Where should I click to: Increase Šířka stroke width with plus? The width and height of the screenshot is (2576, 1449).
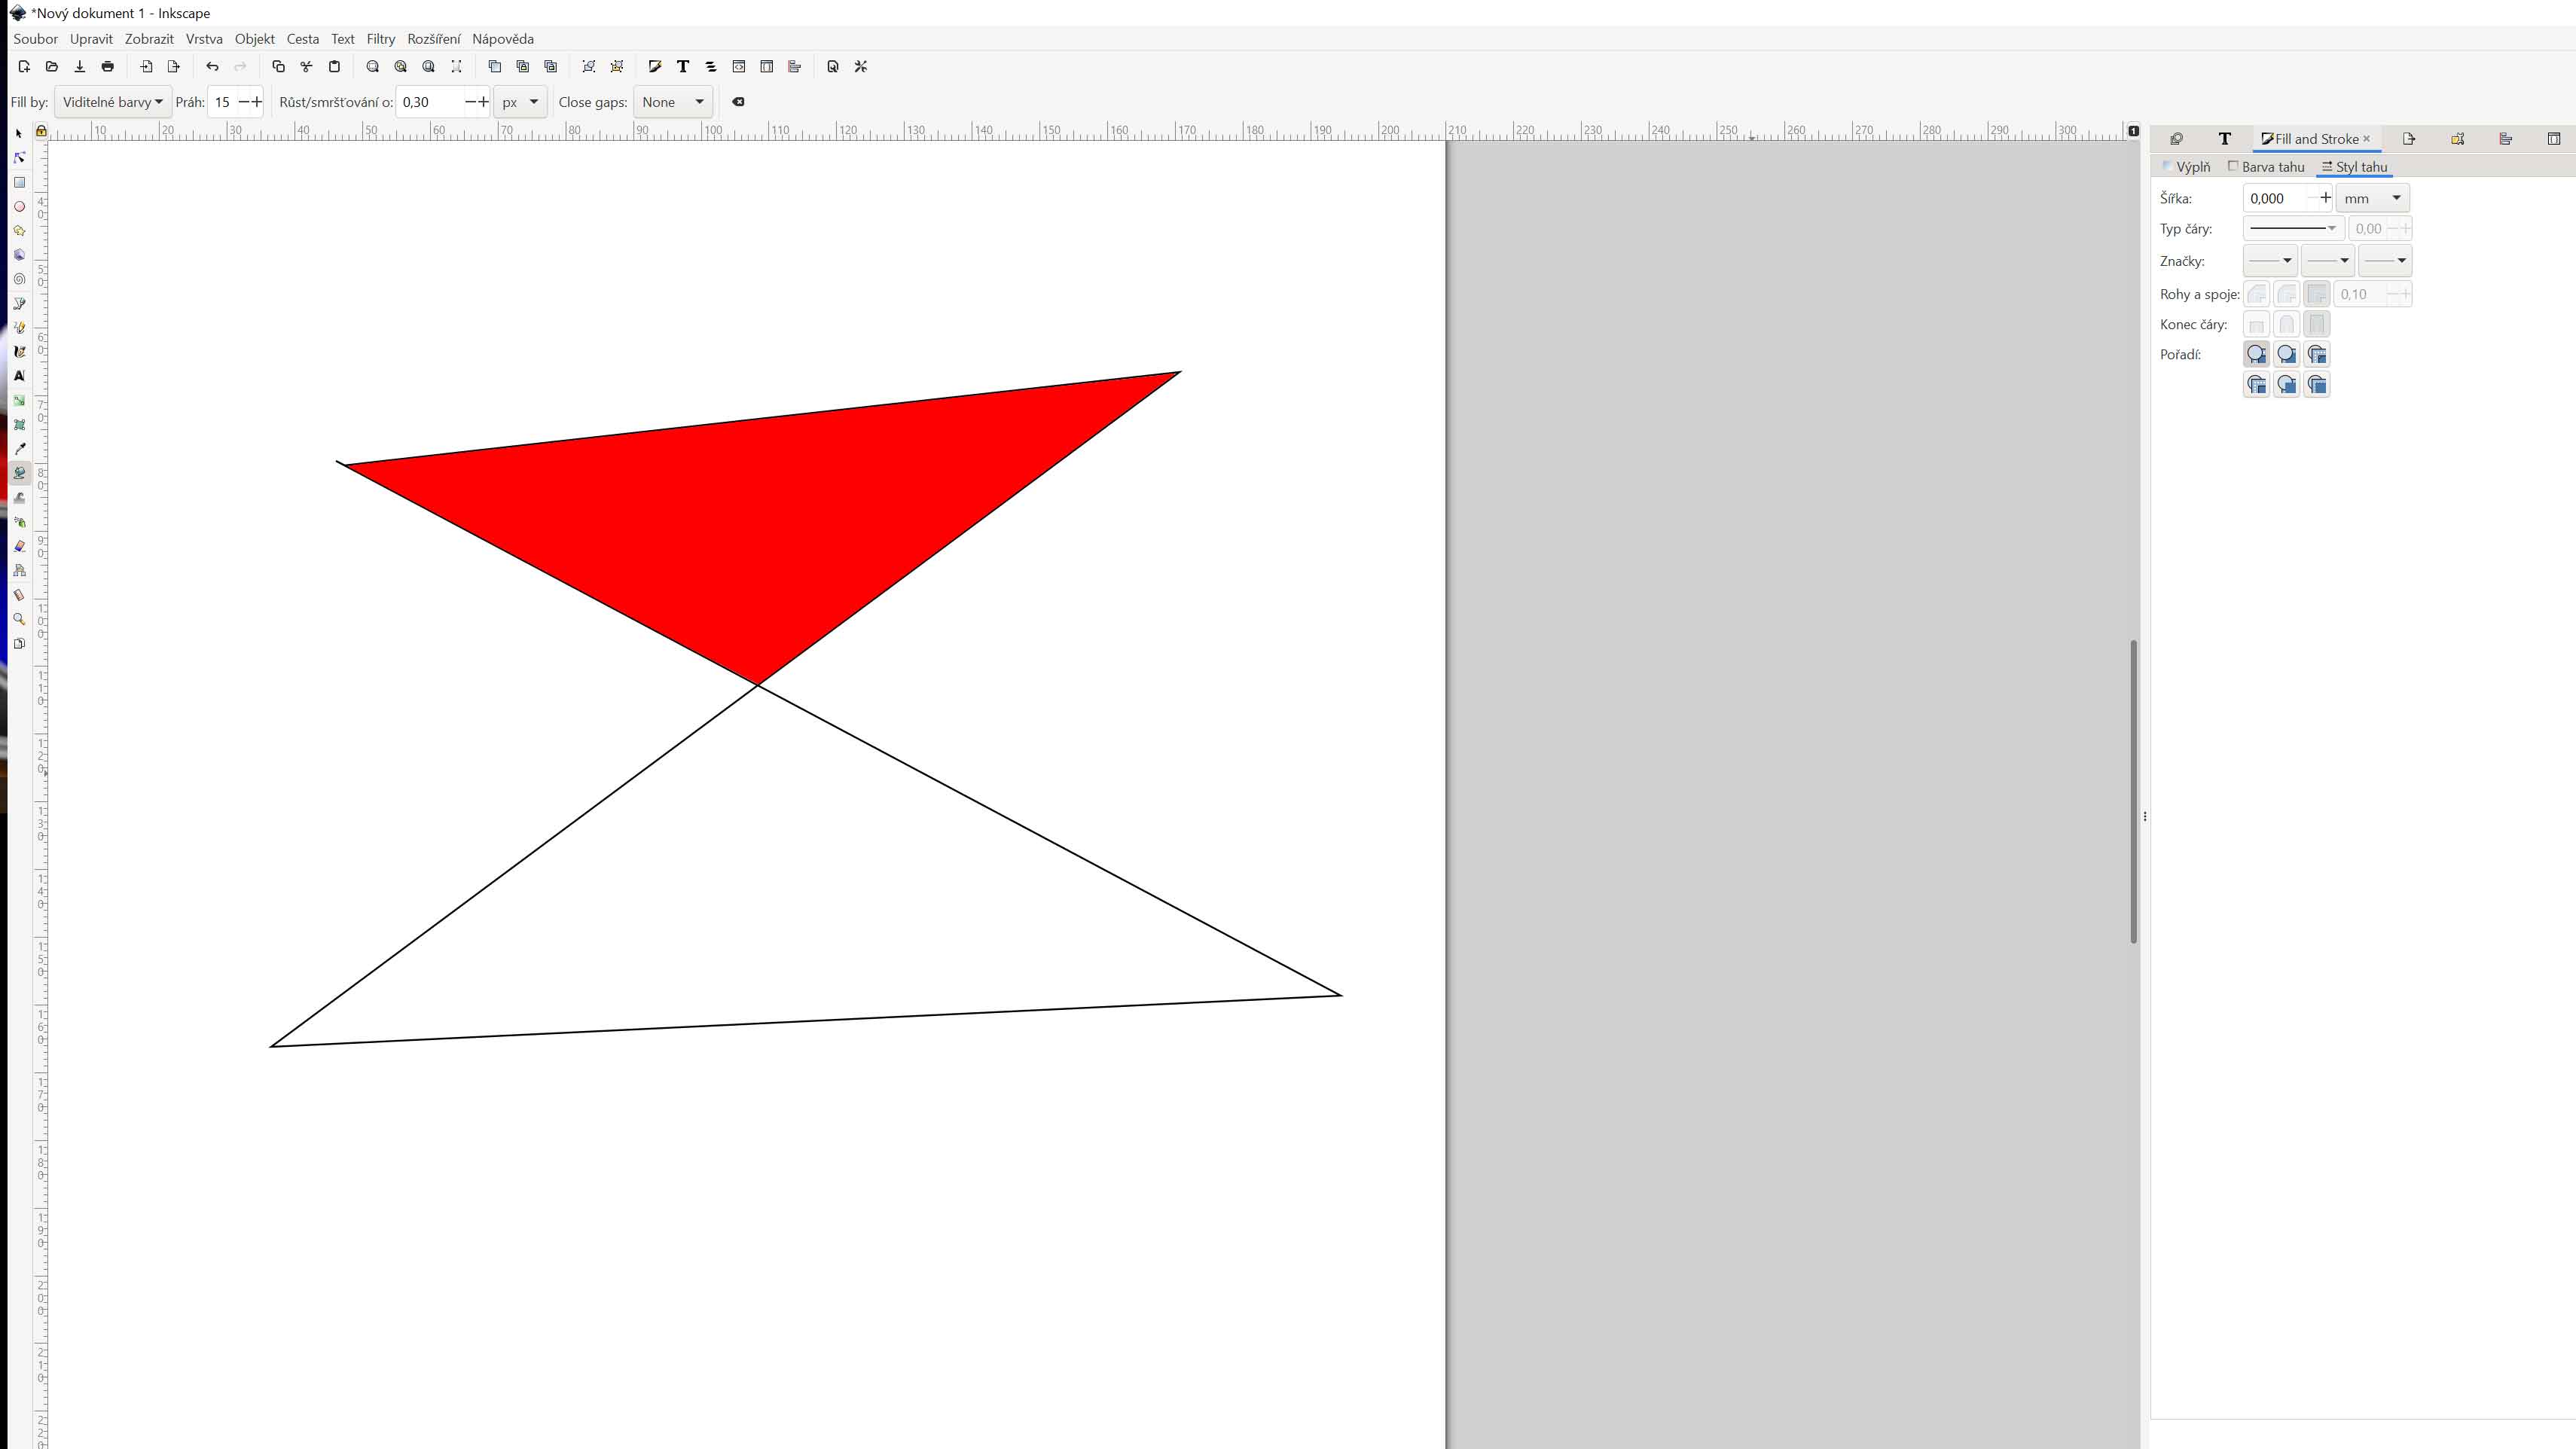(2325, 198)
